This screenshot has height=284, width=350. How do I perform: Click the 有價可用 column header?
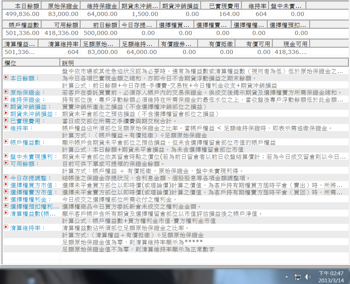click(254, 44)
